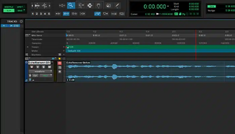This screenshot has height=134, width=235.
Task: Select the Trim tool
Action: tap(81, 6)
